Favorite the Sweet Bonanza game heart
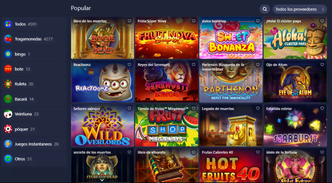Image resolution: width=332 pixels, height=183 pixels. pyautogui.click(x=258, y=21)
